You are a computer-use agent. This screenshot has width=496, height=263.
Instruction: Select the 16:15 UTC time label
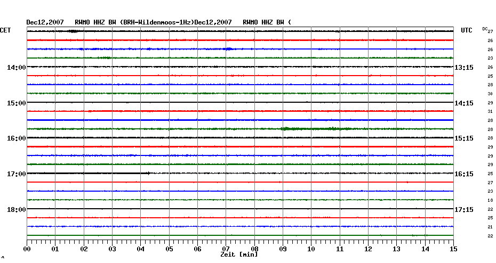pos(464,174)
